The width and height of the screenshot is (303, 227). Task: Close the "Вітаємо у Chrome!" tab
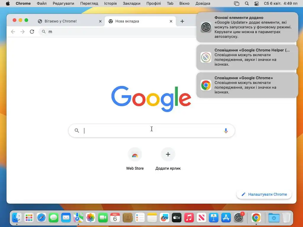click(x=100, y=21)
